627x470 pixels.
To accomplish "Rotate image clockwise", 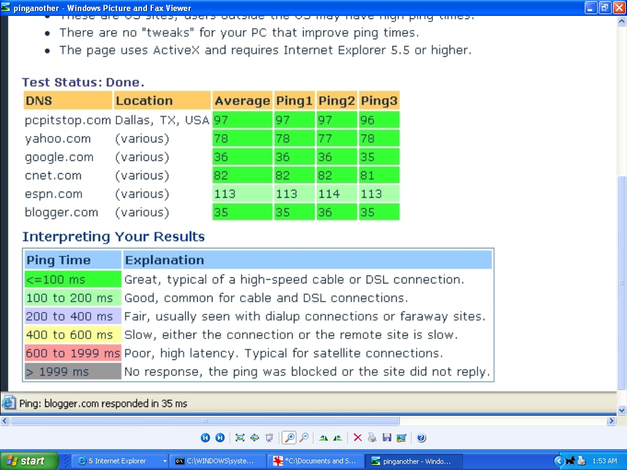I will point(323,438).
